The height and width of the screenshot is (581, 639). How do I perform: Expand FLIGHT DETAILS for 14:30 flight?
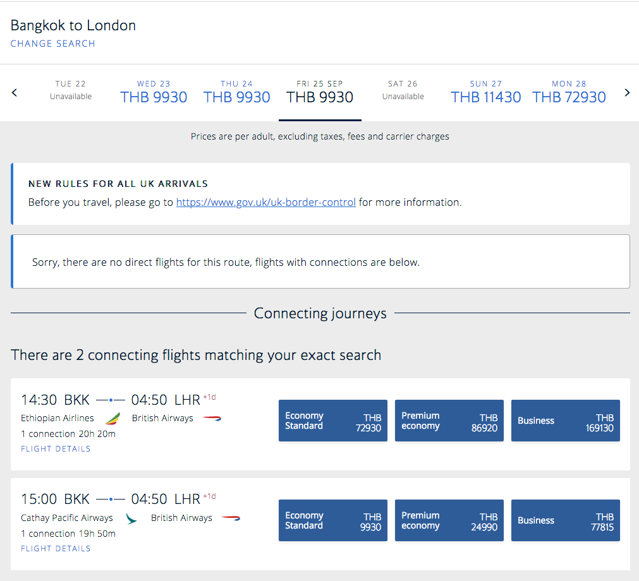tap(56, 448)
